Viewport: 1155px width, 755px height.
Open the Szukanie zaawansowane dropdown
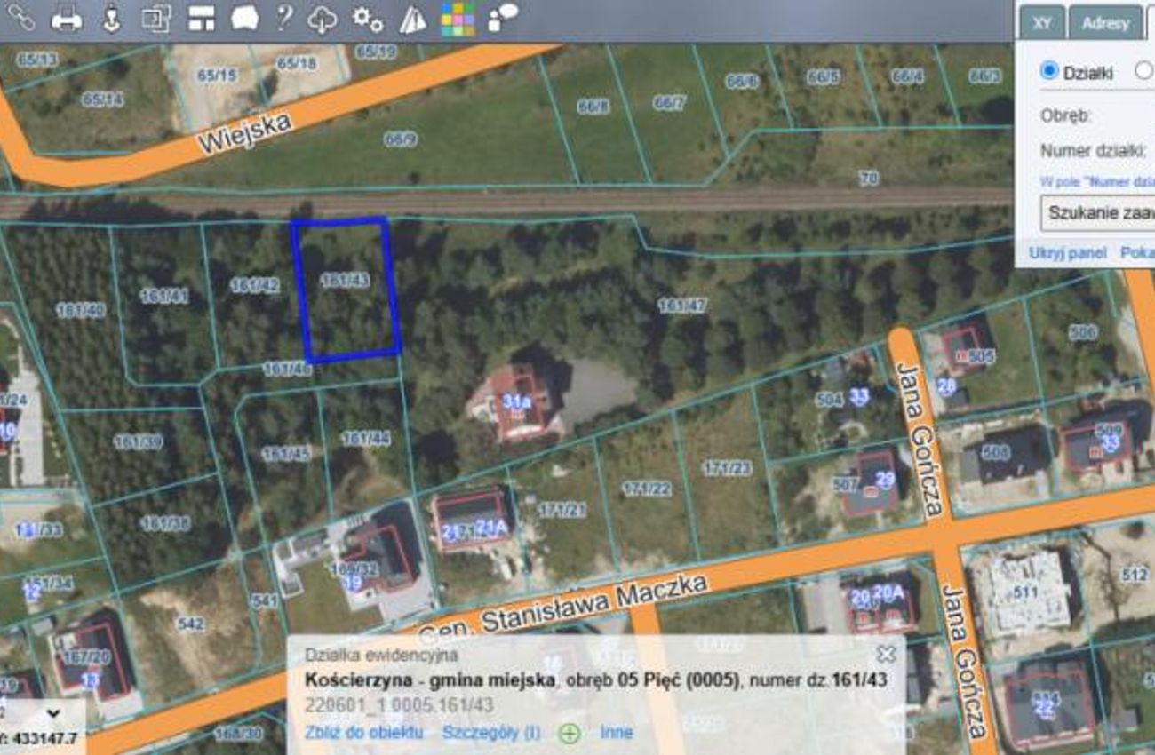(1097, 212)
